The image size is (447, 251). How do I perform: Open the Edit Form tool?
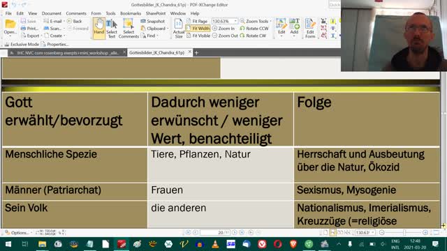[x=310, y=28]
